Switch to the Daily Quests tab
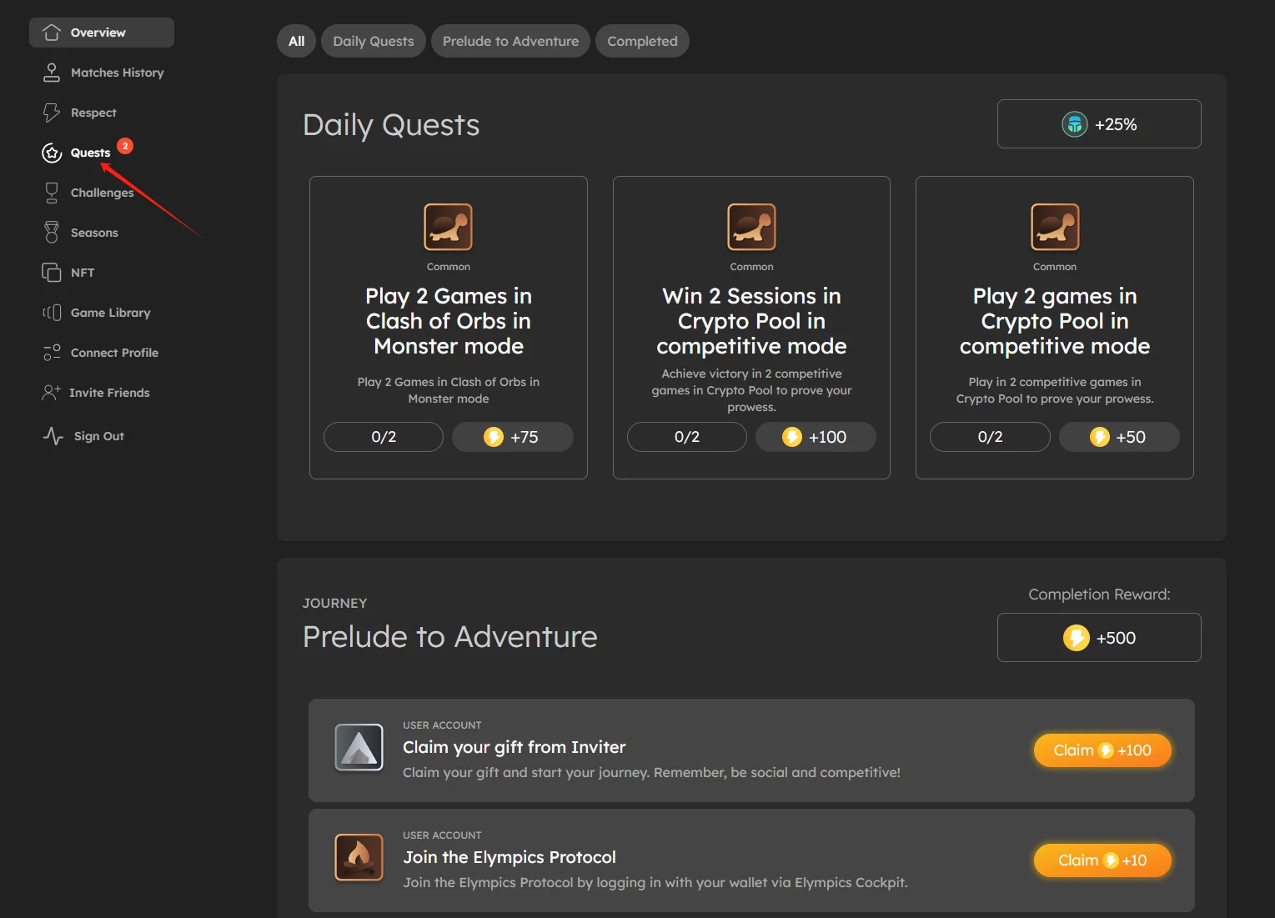1275x918 pixels. 373,40
